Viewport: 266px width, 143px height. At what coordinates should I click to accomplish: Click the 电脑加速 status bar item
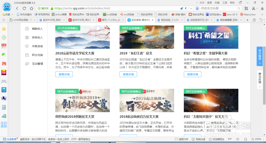click(x=198, y=139)
